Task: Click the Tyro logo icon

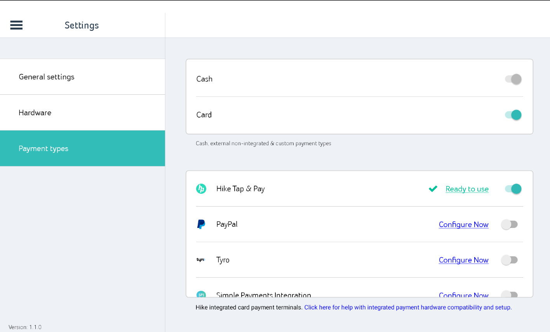Action: pos(201,260)
